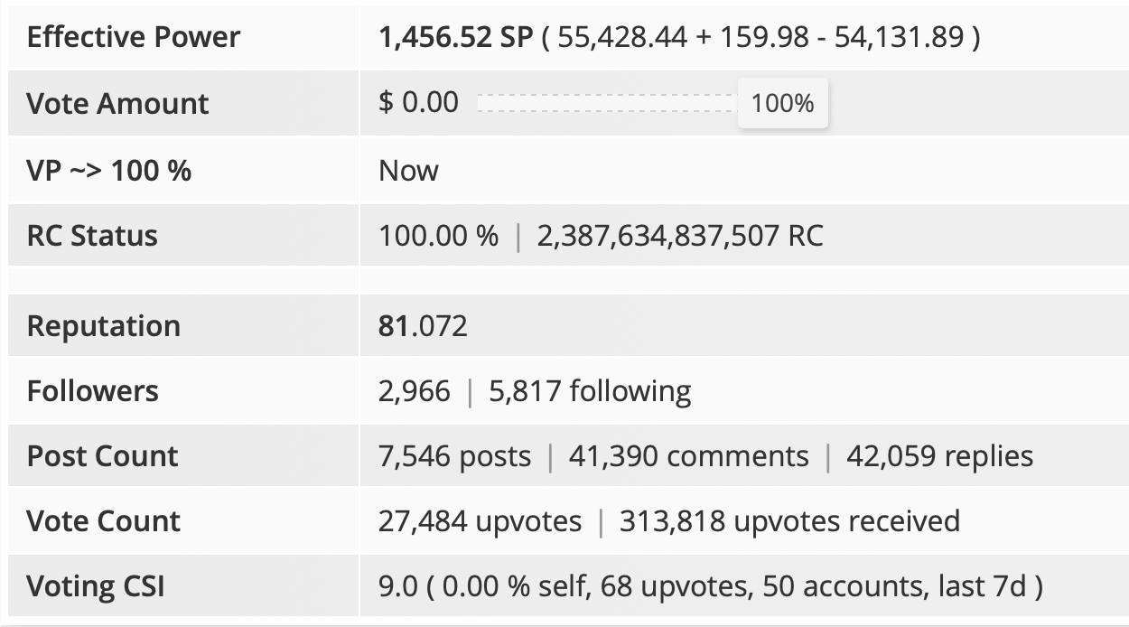Click the 27,484 upvotes value

click(480, 520)
